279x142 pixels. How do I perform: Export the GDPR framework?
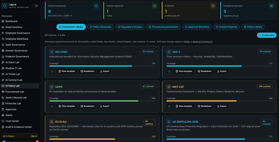104,106
